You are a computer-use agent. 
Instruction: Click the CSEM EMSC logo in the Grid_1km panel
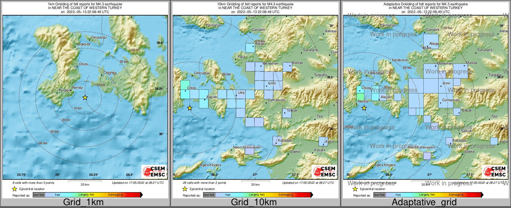pyautogui.click(x=154, y=171)
